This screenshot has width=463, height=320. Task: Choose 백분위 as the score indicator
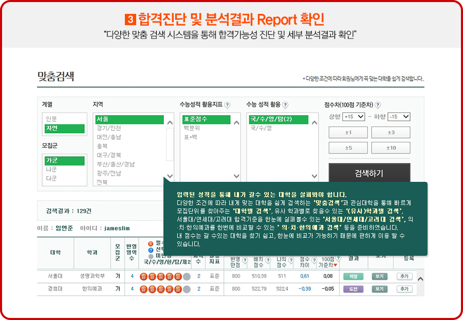[192, 128]
